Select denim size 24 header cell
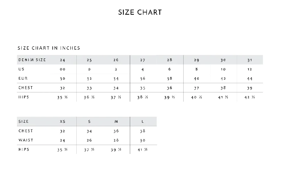The width and height of the screenshot is (295, 190). [62, 60]
